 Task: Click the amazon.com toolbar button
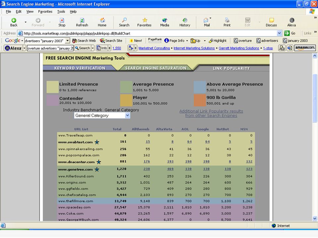coord(305,48)
